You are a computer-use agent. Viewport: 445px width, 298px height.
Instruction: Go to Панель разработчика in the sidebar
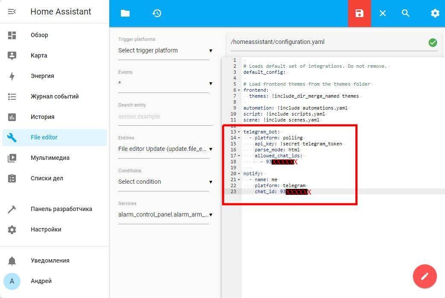pos(61,209)
